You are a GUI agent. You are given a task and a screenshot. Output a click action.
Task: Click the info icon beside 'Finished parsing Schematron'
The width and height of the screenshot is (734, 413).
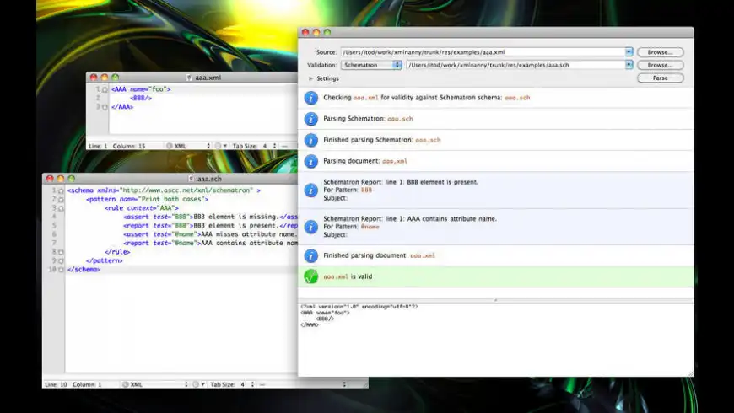click(x=310, y=140)
